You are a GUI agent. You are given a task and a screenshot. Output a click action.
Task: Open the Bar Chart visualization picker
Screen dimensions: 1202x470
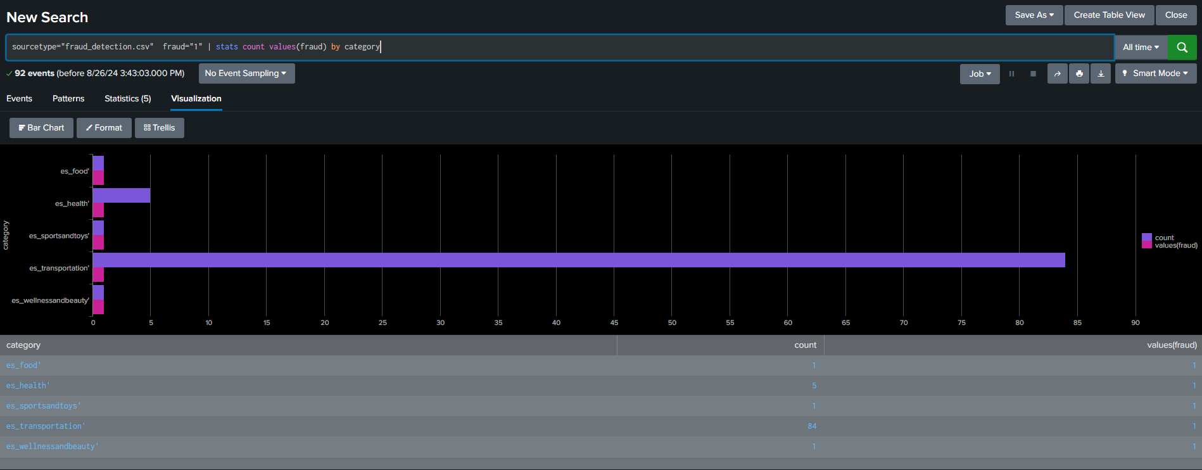click(41, 128)
